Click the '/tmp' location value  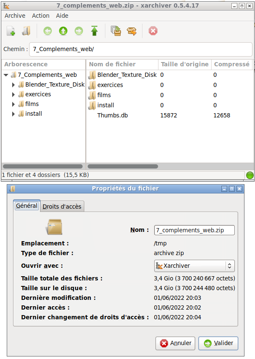click(x=160, y=243)
